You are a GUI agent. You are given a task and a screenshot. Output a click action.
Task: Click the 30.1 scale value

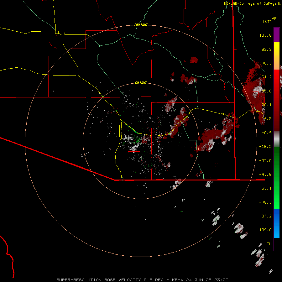(267, 105)
